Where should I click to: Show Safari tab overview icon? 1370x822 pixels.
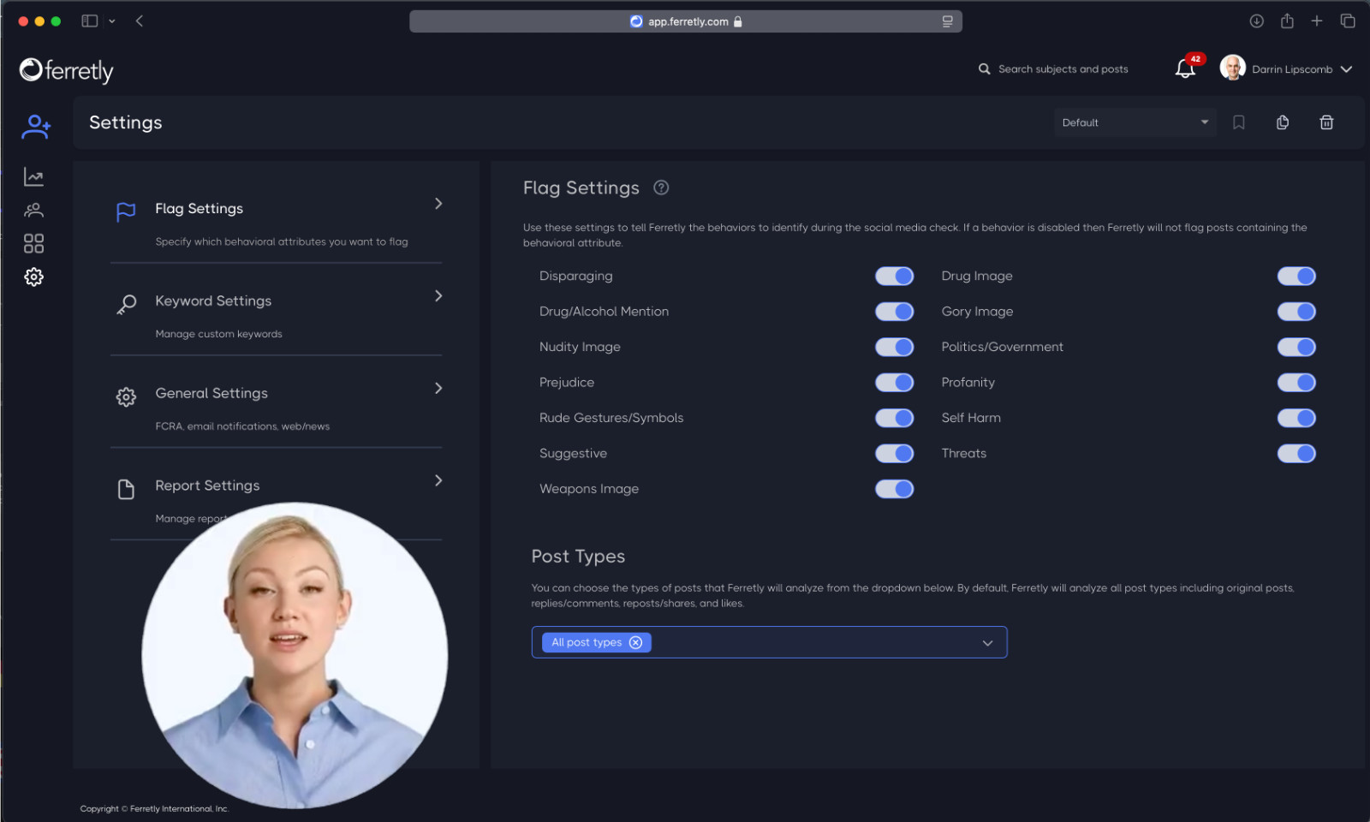coord(1348,21)
